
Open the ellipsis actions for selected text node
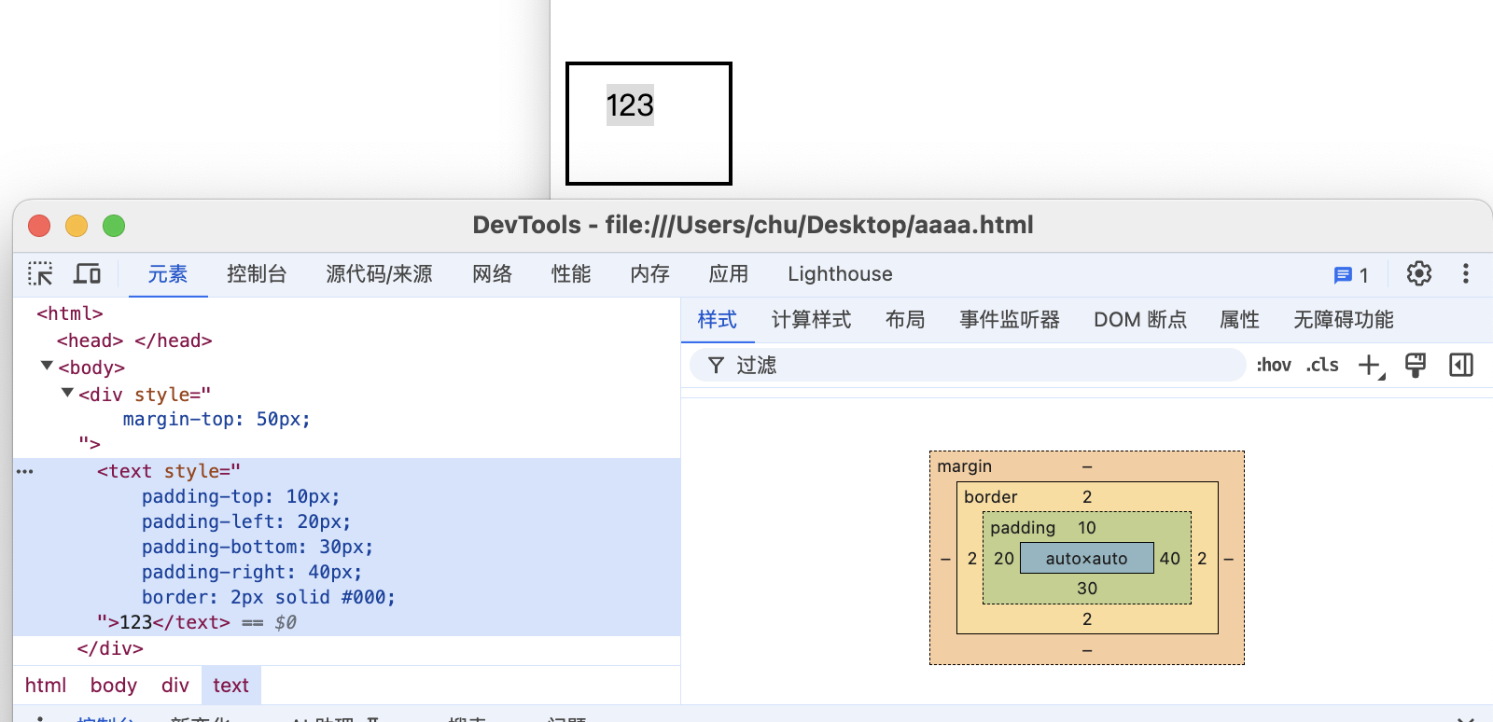[x=25, y=471]
